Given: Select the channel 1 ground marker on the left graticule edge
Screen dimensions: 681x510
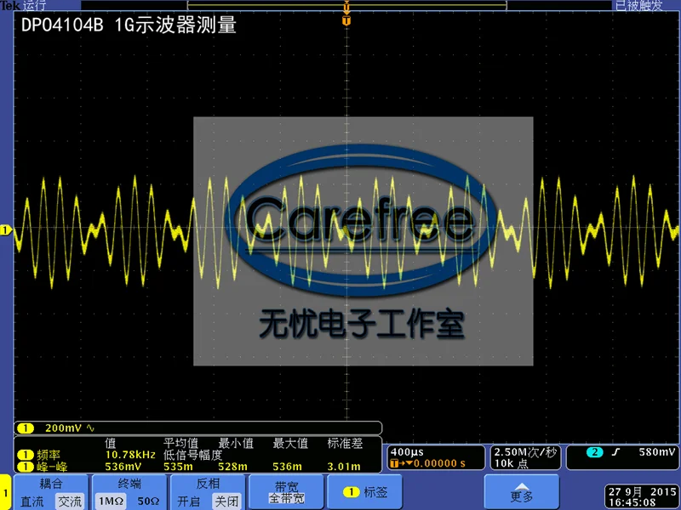Looking at the screenshot, I should click(6, 229).
